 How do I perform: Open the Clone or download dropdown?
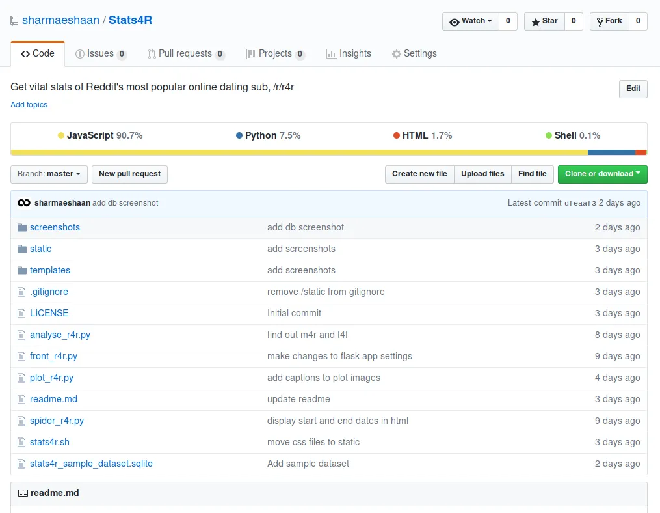(602, 174)
